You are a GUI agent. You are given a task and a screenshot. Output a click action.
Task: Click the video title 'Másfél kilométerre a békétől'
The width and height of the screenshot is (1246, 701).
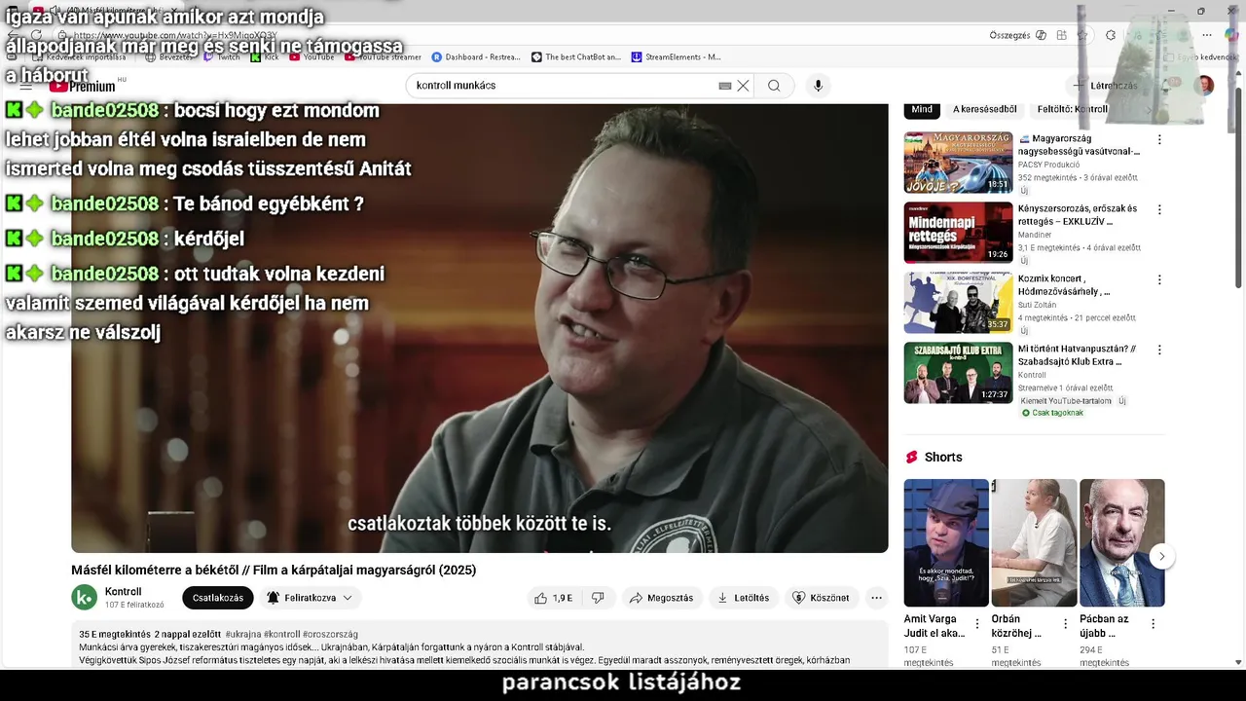[274, 571]
